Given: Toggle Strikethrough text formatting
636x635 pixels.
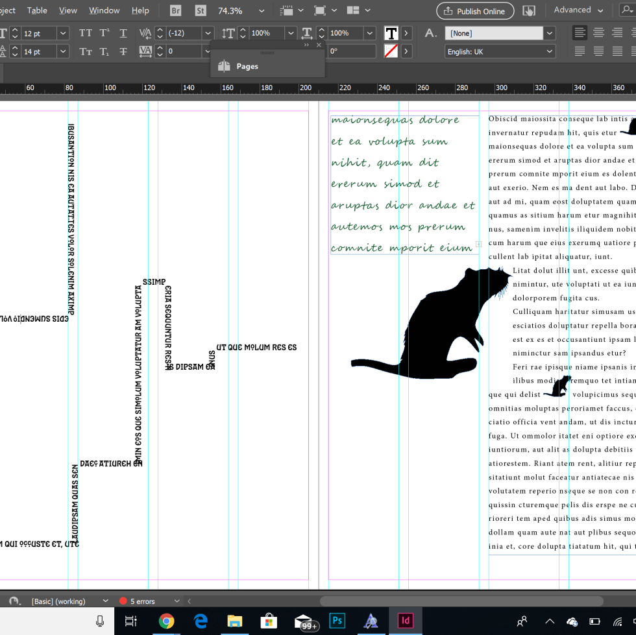Looking at the screenshot, I should 123,51.
